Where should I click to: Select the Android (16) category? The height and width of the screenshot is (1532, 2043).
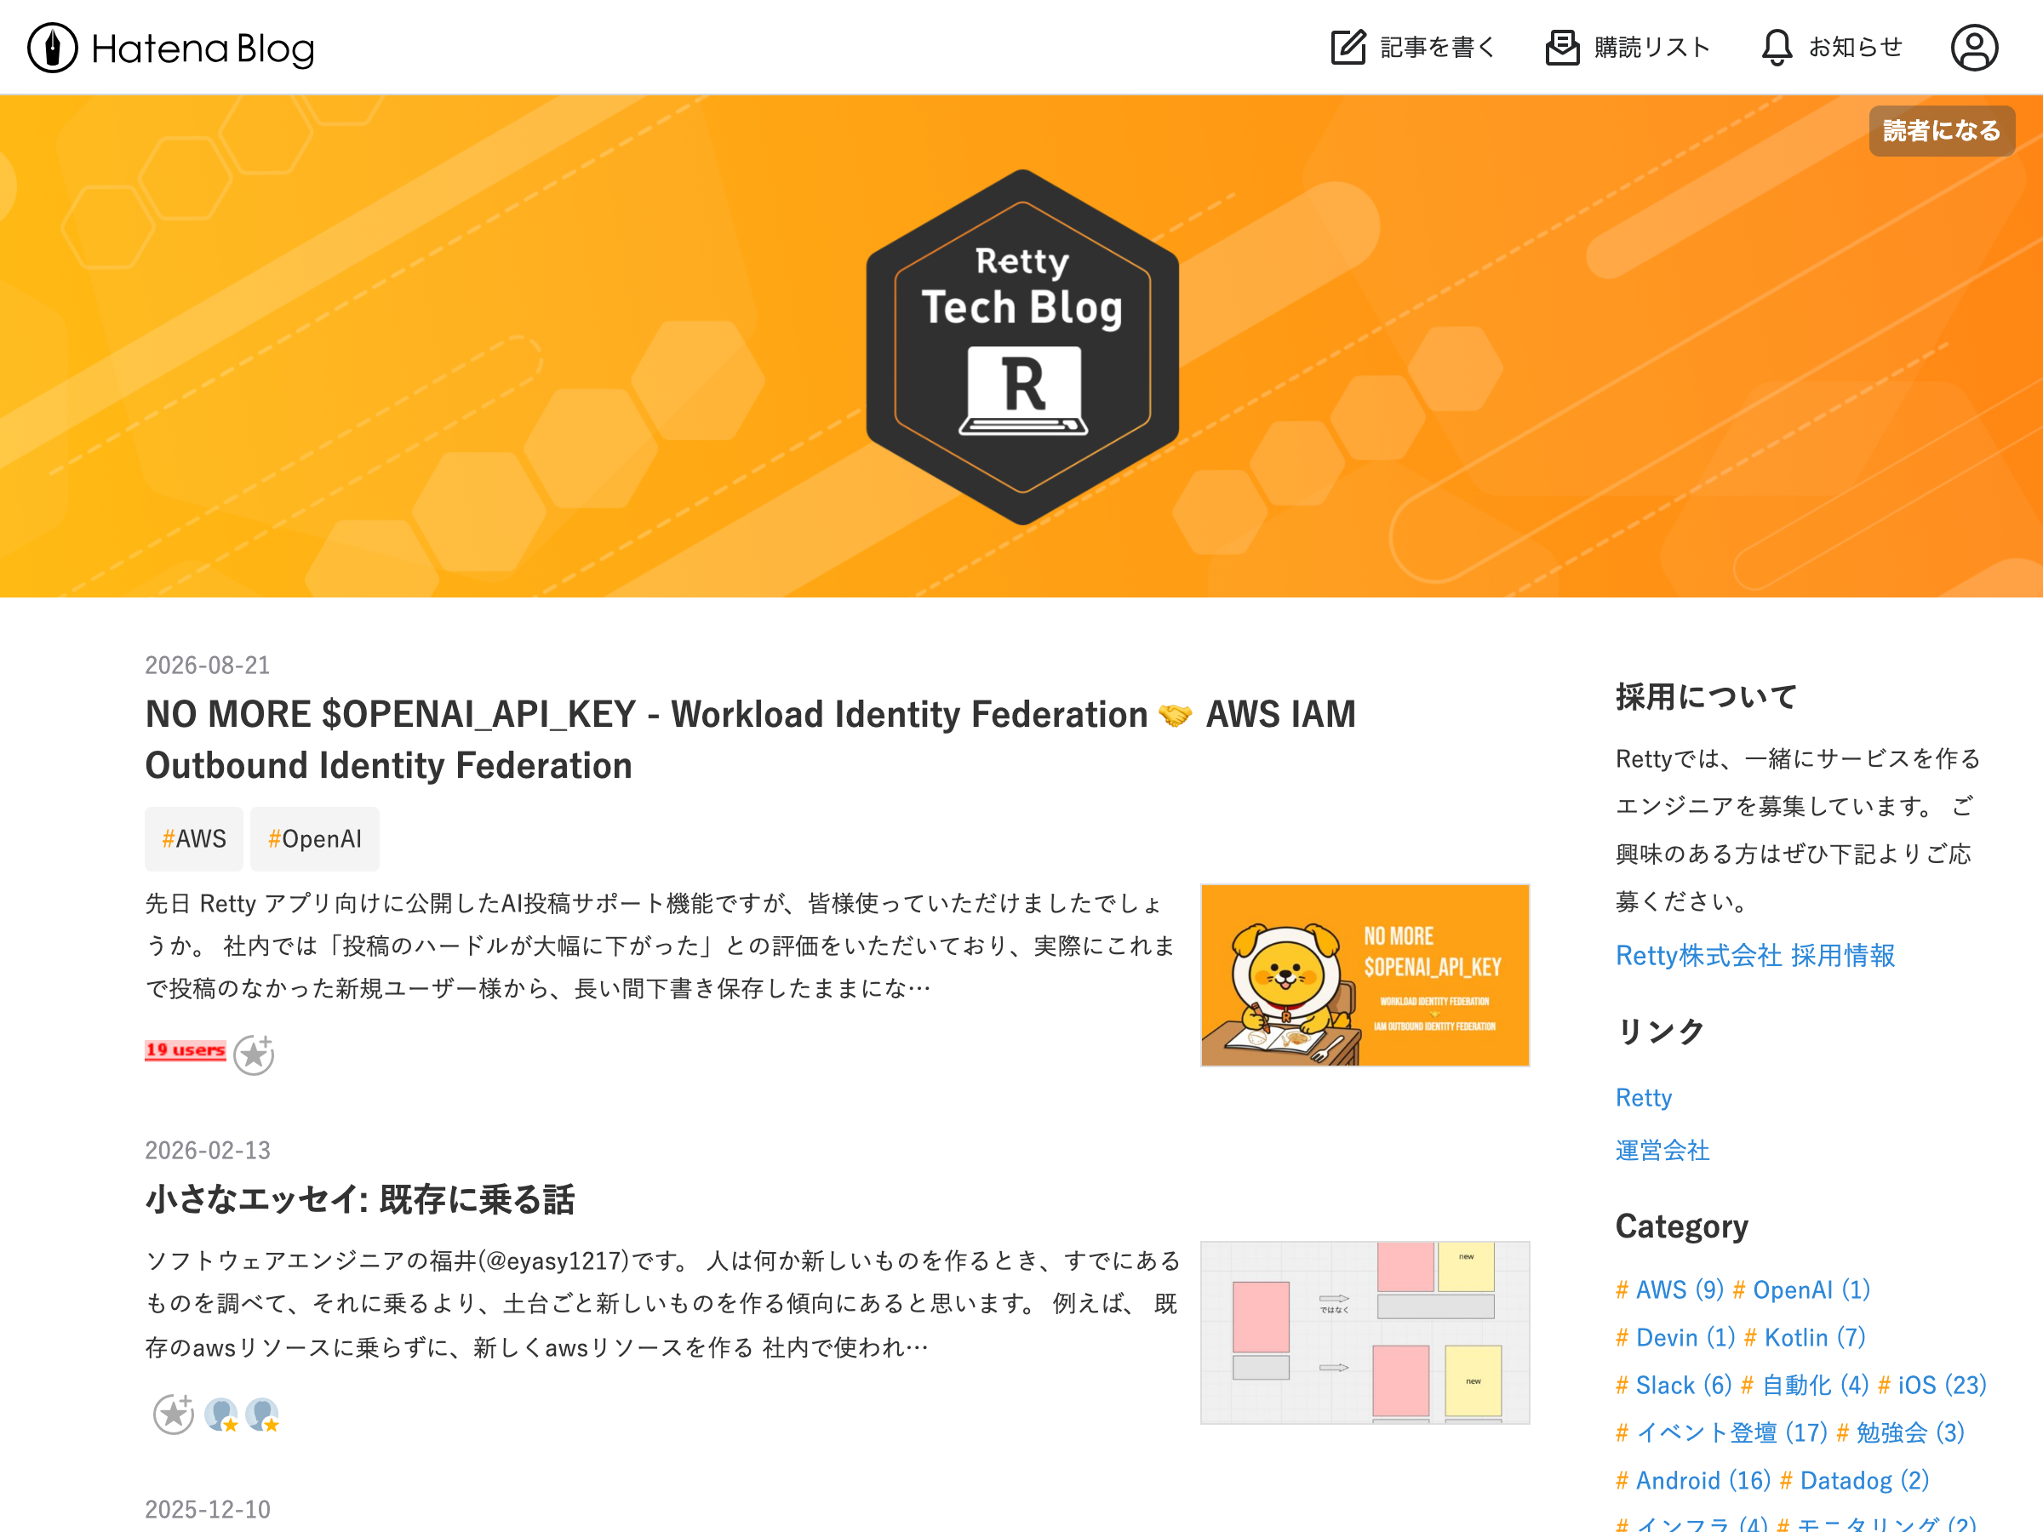1693,1480
